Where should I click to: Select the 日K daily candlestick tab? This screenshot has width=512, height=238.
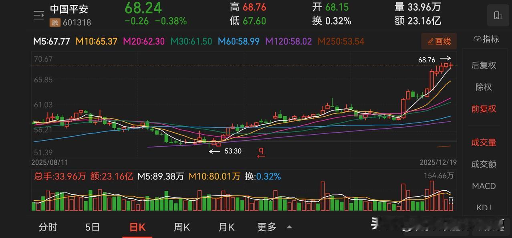(x=137, y=227)
